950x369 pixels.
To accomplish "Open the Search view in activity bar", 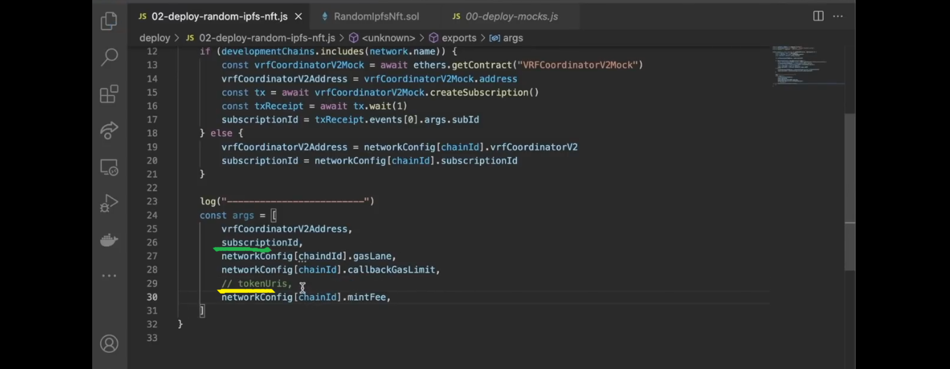I will pyautogui.click(x=109, y=57).
